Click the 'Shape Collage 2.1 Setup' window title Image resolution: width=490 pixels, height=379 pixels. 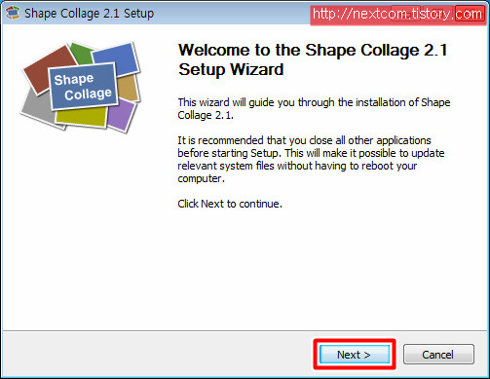click(x=89, y=14)
